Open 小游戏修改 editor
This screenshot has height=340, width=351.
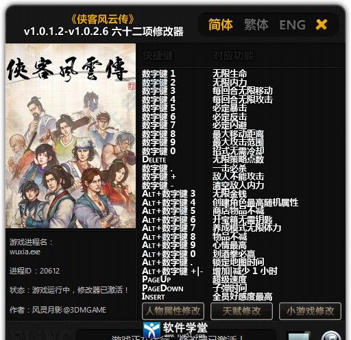[x=310, y=311]
